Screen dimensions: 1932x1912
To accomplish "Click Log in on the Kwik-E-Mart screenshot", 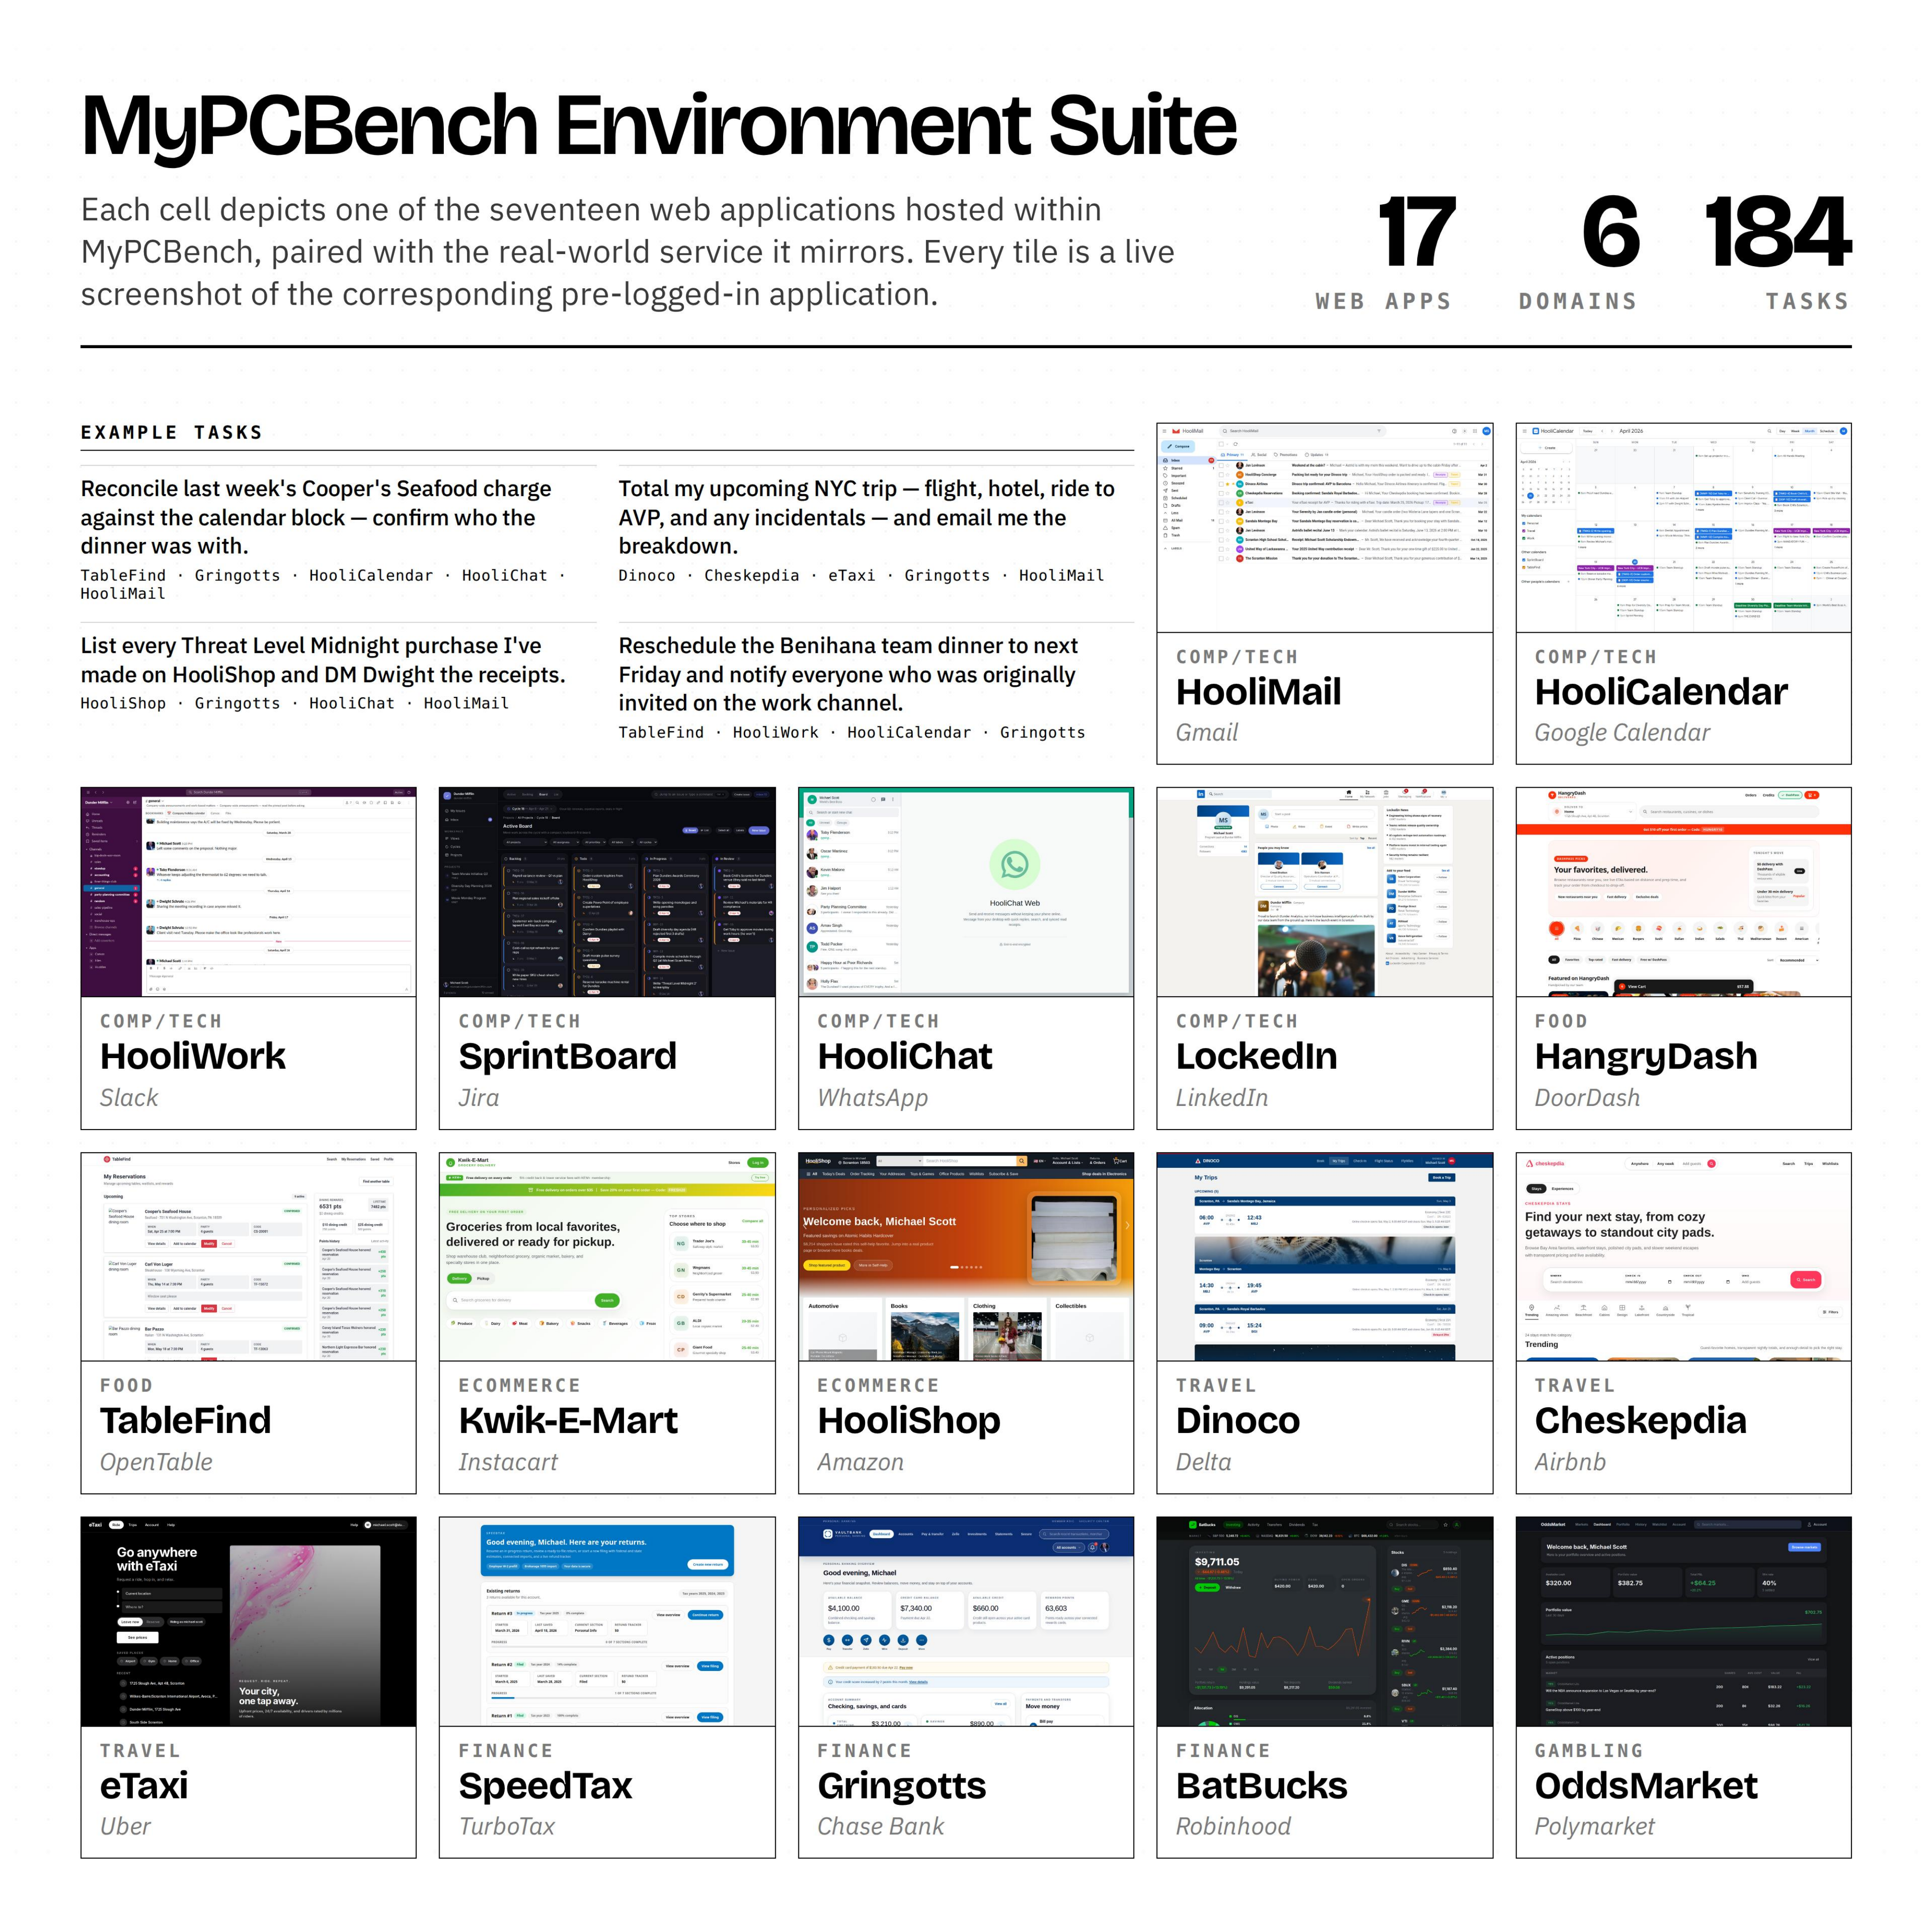I will point(757,1162).
